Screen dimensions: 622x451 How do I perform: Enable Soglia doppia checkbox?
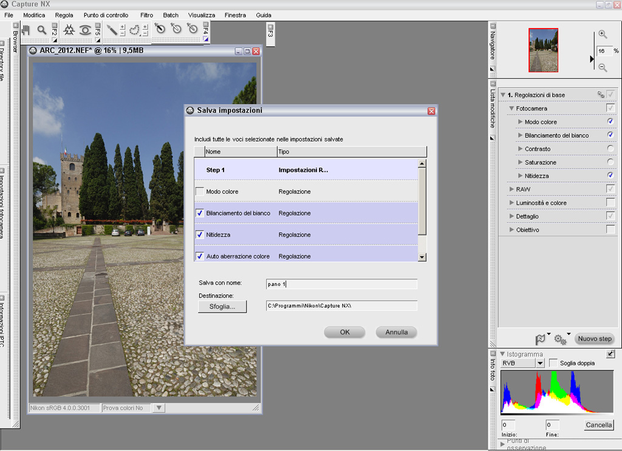pyautogui.click(x=553, y=363)
